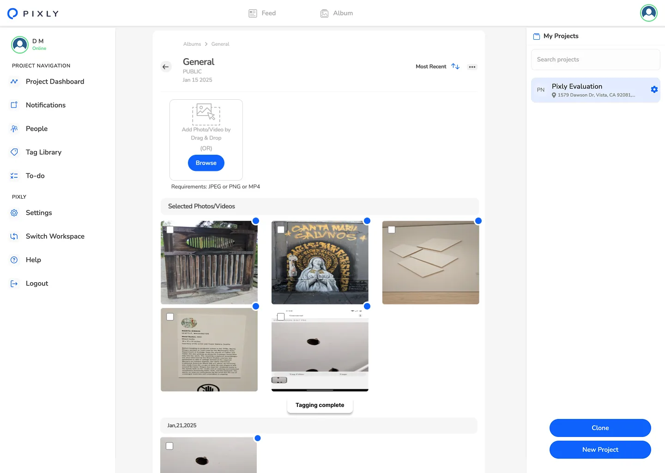This screenshot has width=665, height=473.
Task: Click blue dot on app screenshot photo
Action: pyautogui.click(x=367, y=306)
